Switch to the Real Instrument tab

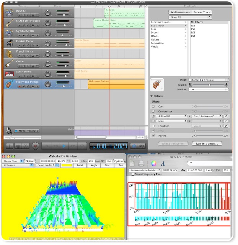coord(180,12)
